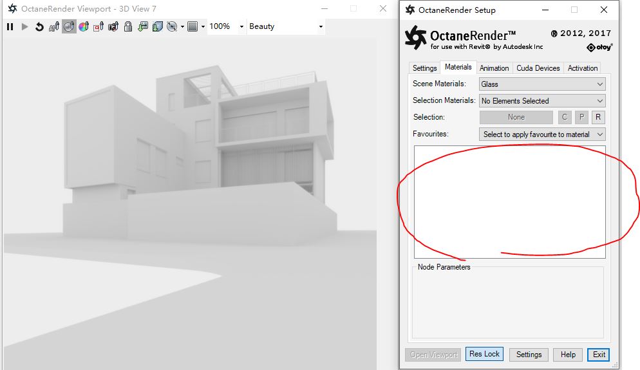The image size is (640, 370).
Task: Open dropdown arrow beside crossed-out circle icon
Action: point(182,27)
